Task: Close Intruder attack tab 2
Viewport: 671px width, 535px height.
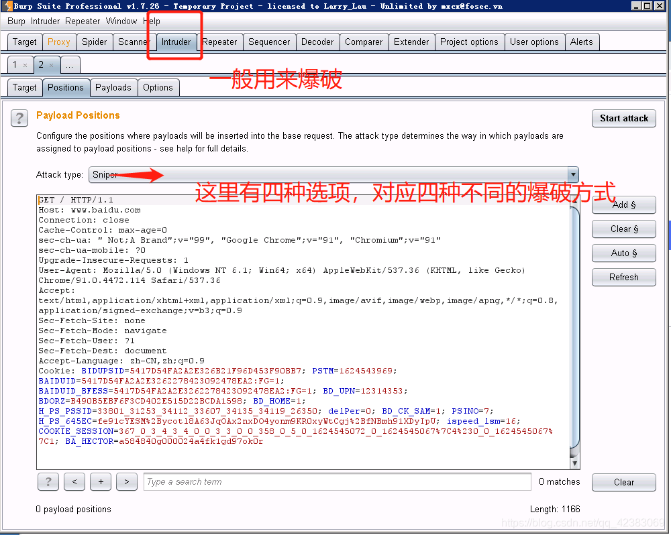Action: click(52, 65)
